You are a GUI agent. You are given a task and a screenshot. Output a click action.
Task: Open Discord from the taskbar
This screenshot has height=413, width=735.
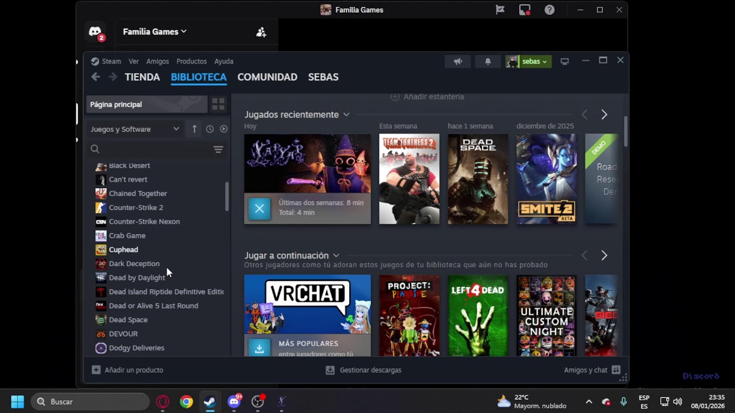tap(234, 402)
